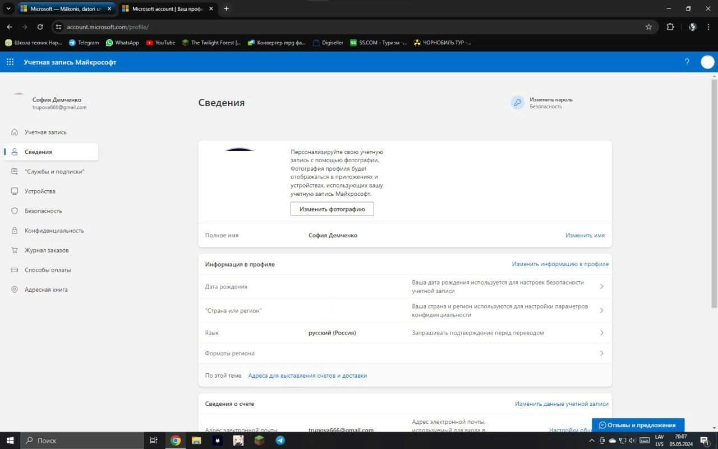Go back with the browser back arrow

pos(10,26)
